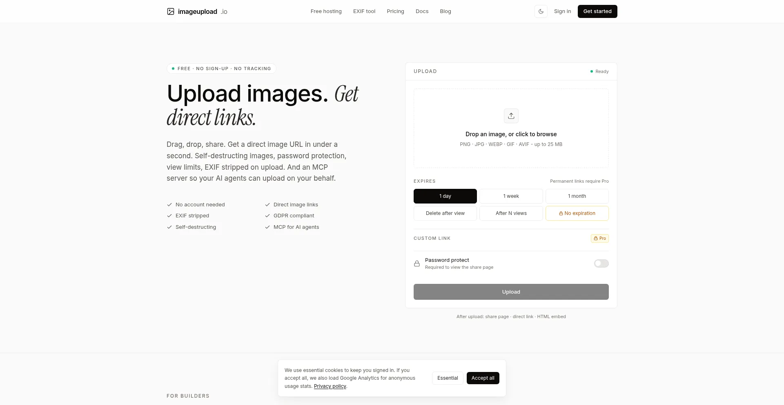Click the Get started button
784x405 pixels.
click(x=597, y=11)
